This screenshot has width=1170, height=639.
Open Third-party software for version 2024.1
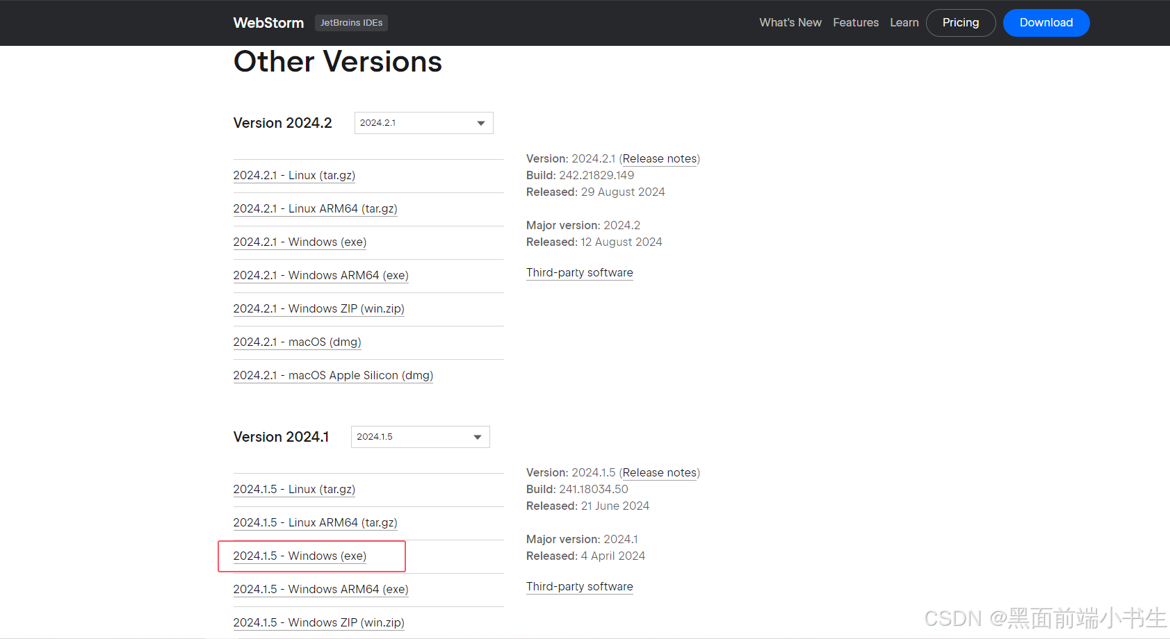[x=580, y=587]
